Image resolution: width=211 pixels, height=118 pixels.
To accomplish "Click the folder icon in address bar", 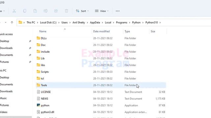I will tap(20, 22).
